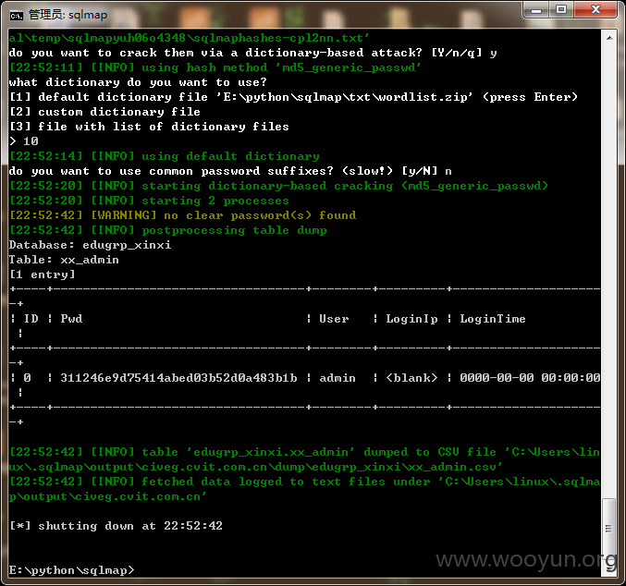The height and width of the screenshot is (586, 626).
Task: Open the cmd system menu icon
Action: tap(17, 16)
